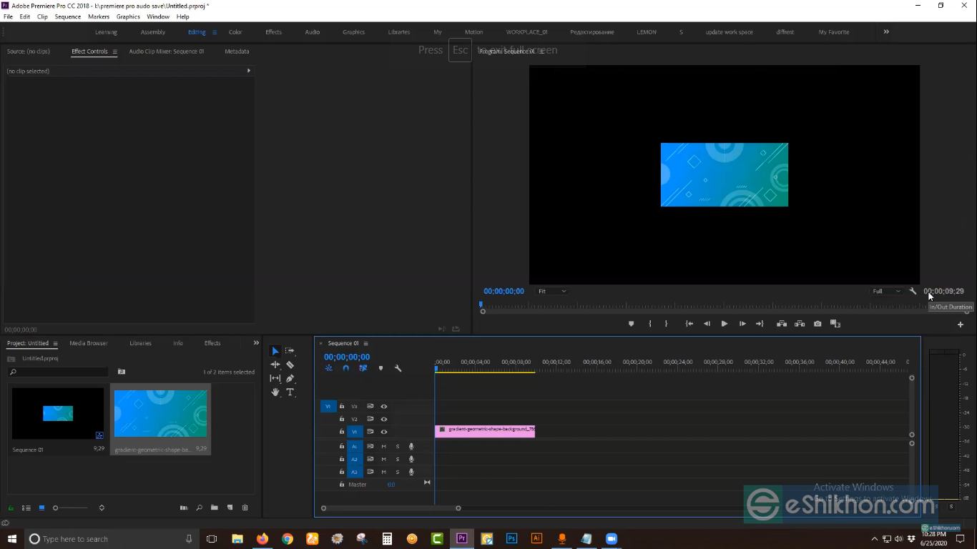Select the Track Select Forward tool
This screenshot has height=549, width=977.
click(290, 350)
